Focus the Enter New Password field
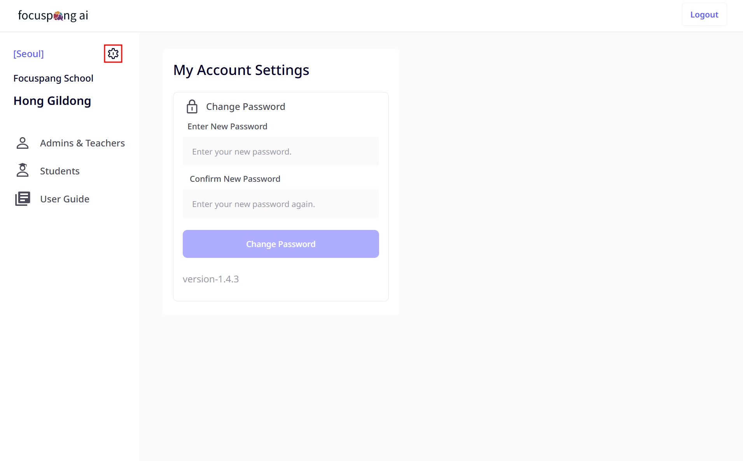The height and width of the screenshot is (461, 743). tap(281, 151)
